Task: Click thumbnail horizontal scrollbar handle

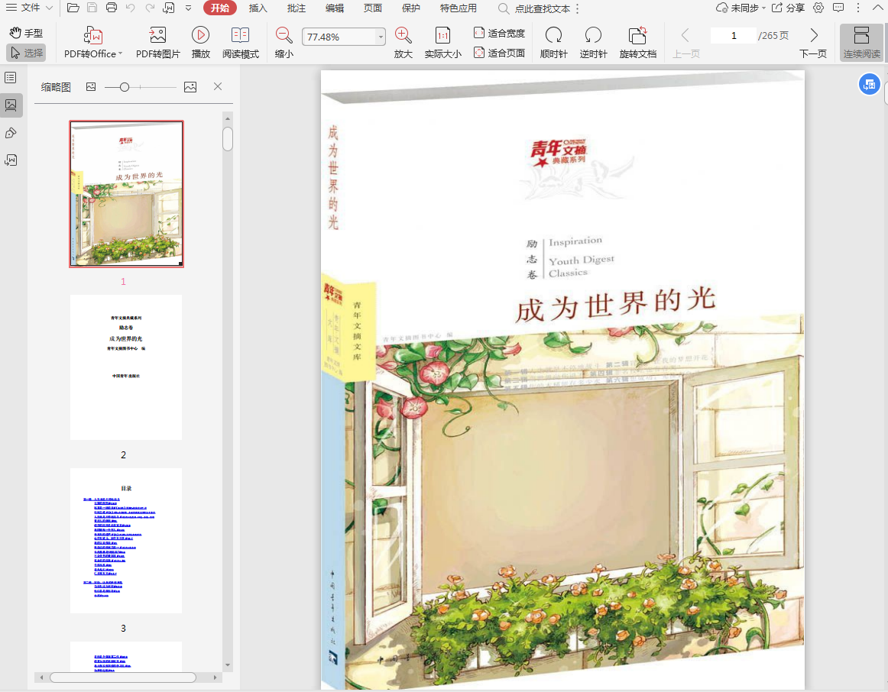Action: point(123,677)
